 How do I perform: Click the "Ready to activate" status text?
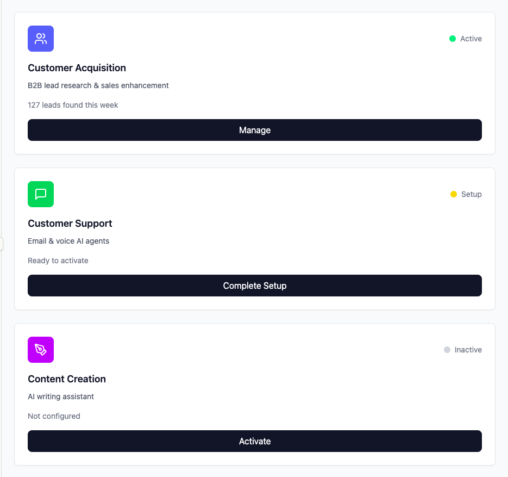pos(58,261)
